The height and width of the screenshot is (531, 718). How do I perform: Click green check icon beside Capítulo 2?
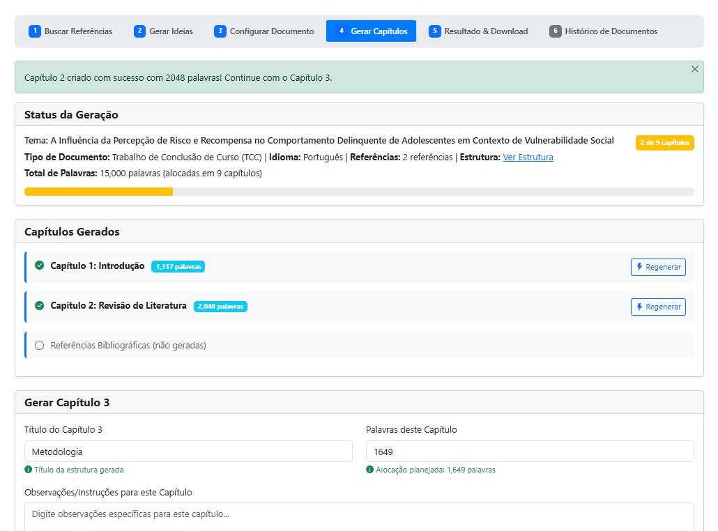pyautogui.click(x=39, y=305)
